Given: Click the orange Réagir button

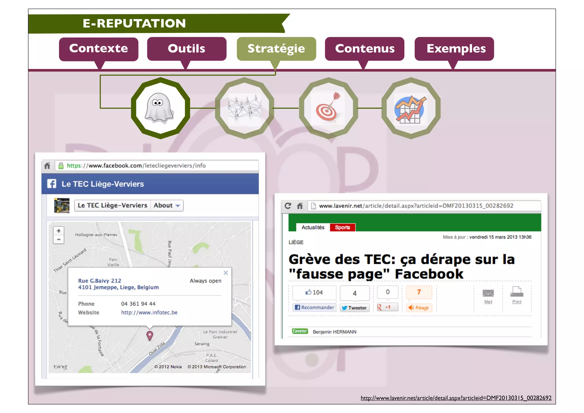Looking at the screenshot, I should coord(419,308).
